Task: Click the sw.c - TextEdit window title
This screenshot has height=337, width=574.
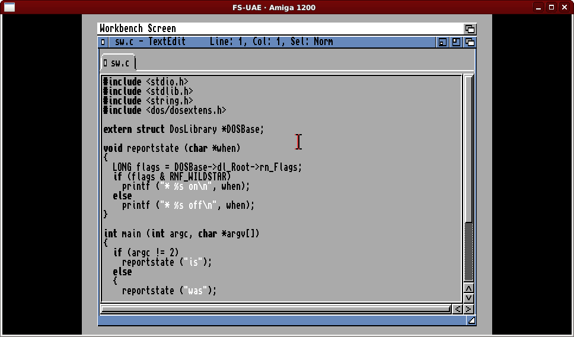Action: [151, 42]
